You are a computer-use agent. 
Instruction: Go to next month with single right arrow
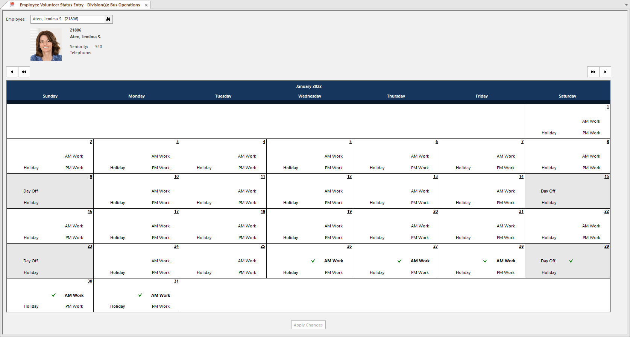(x=605, y=72)
